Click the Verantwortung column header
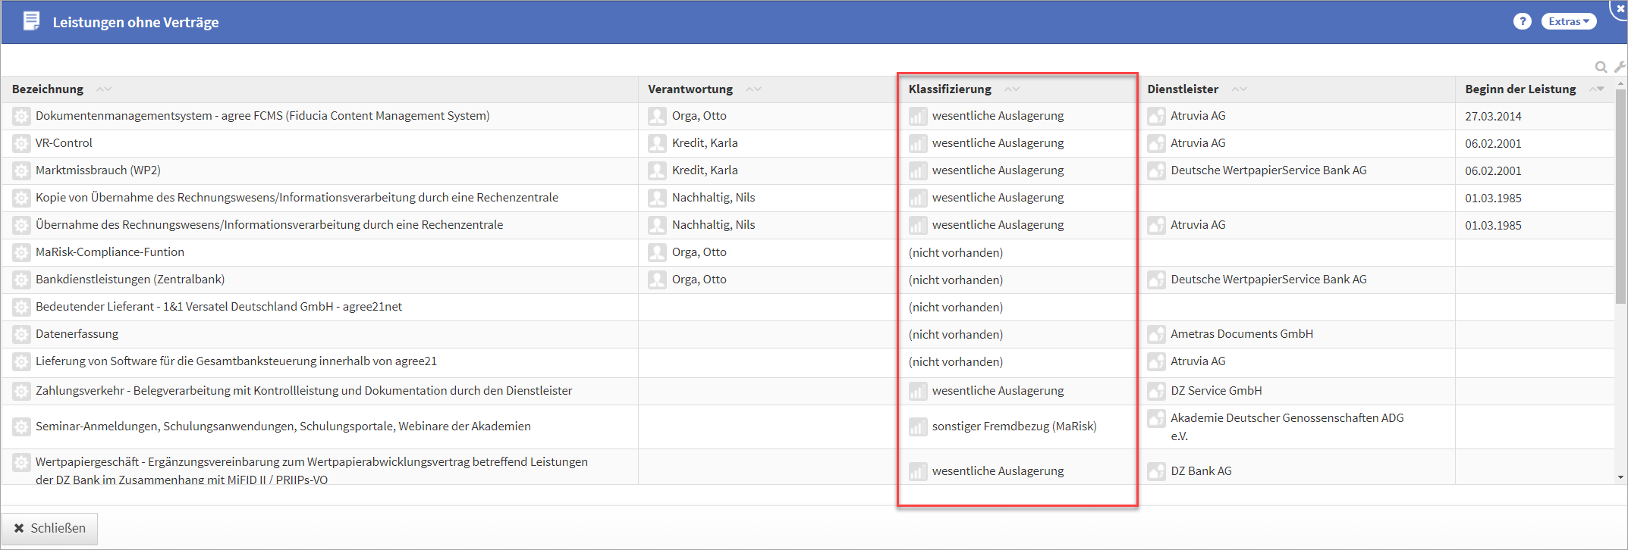The height and width of the screenshot is (550, 1628). point(690,89)
